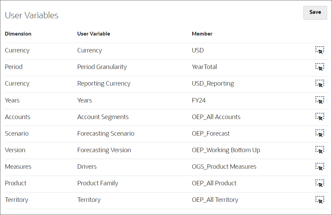Click the OGS_Product Measures member link

pos(224,167)
